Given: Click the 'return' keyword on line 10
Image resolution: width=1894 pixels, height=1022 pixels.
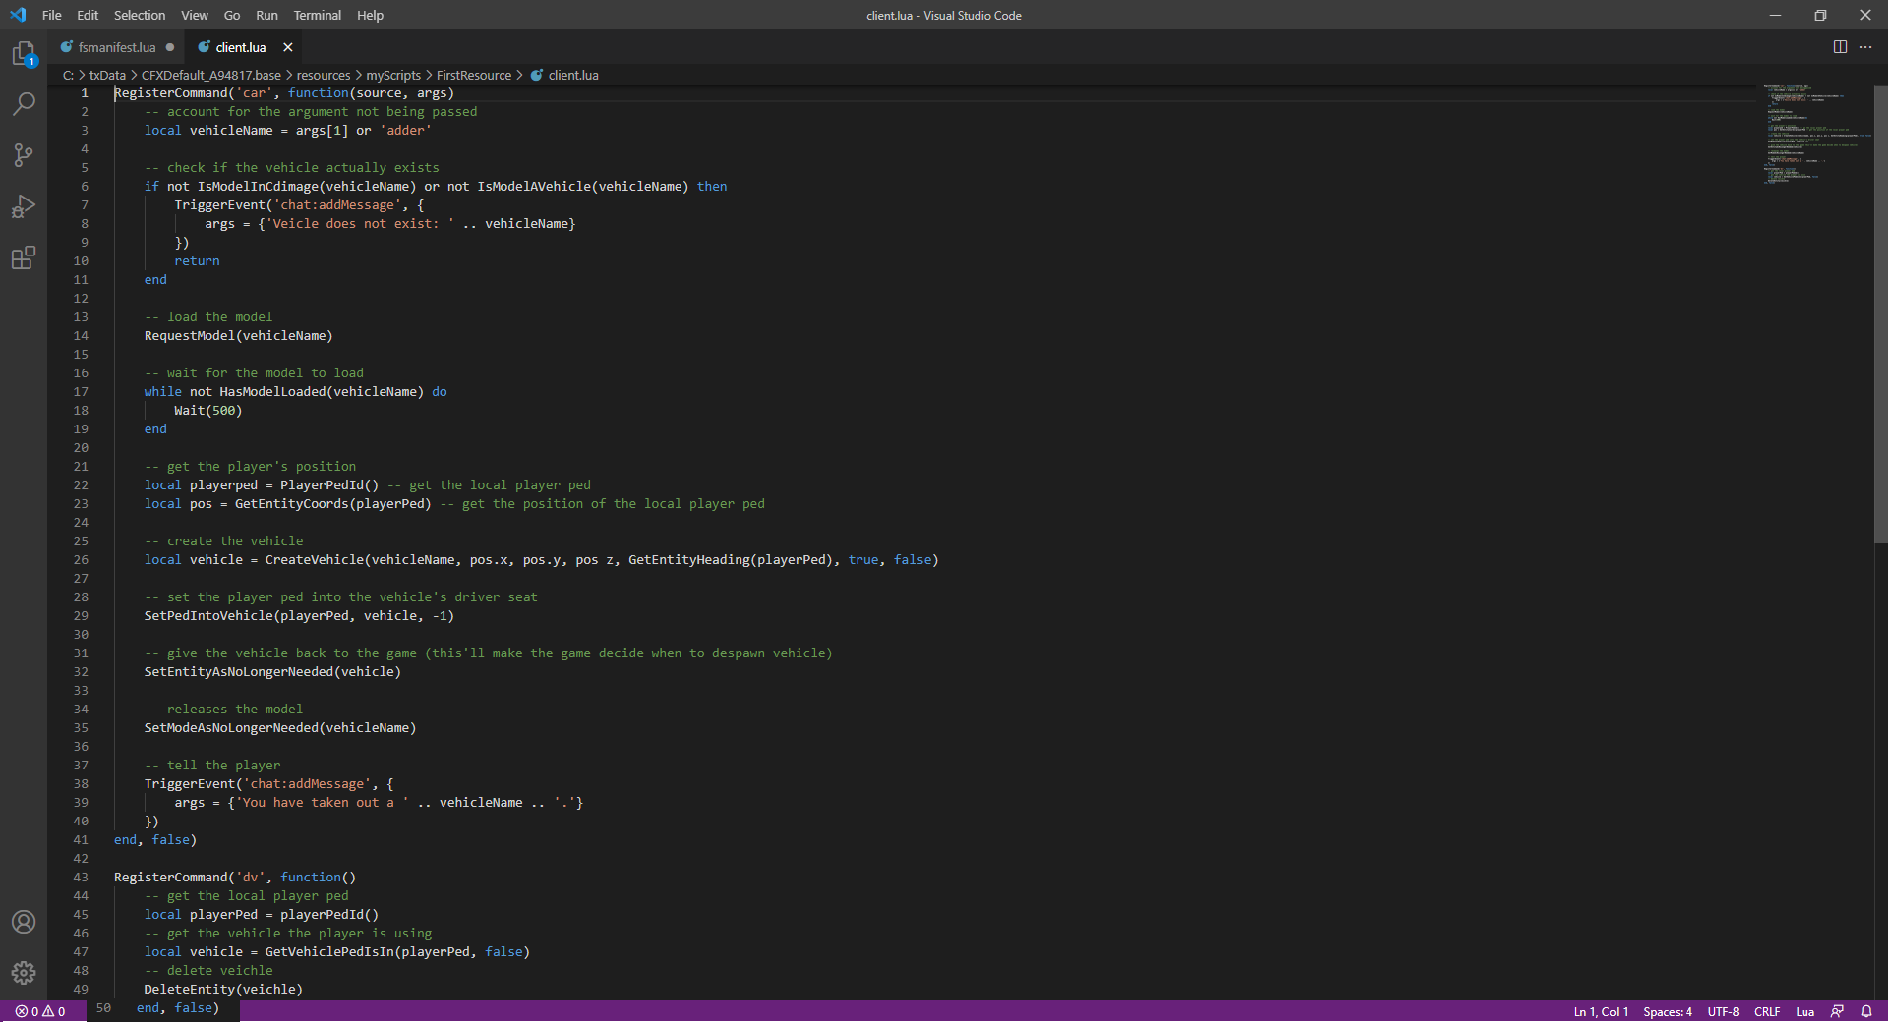Looking at the screenshot, I should (197, 260).
